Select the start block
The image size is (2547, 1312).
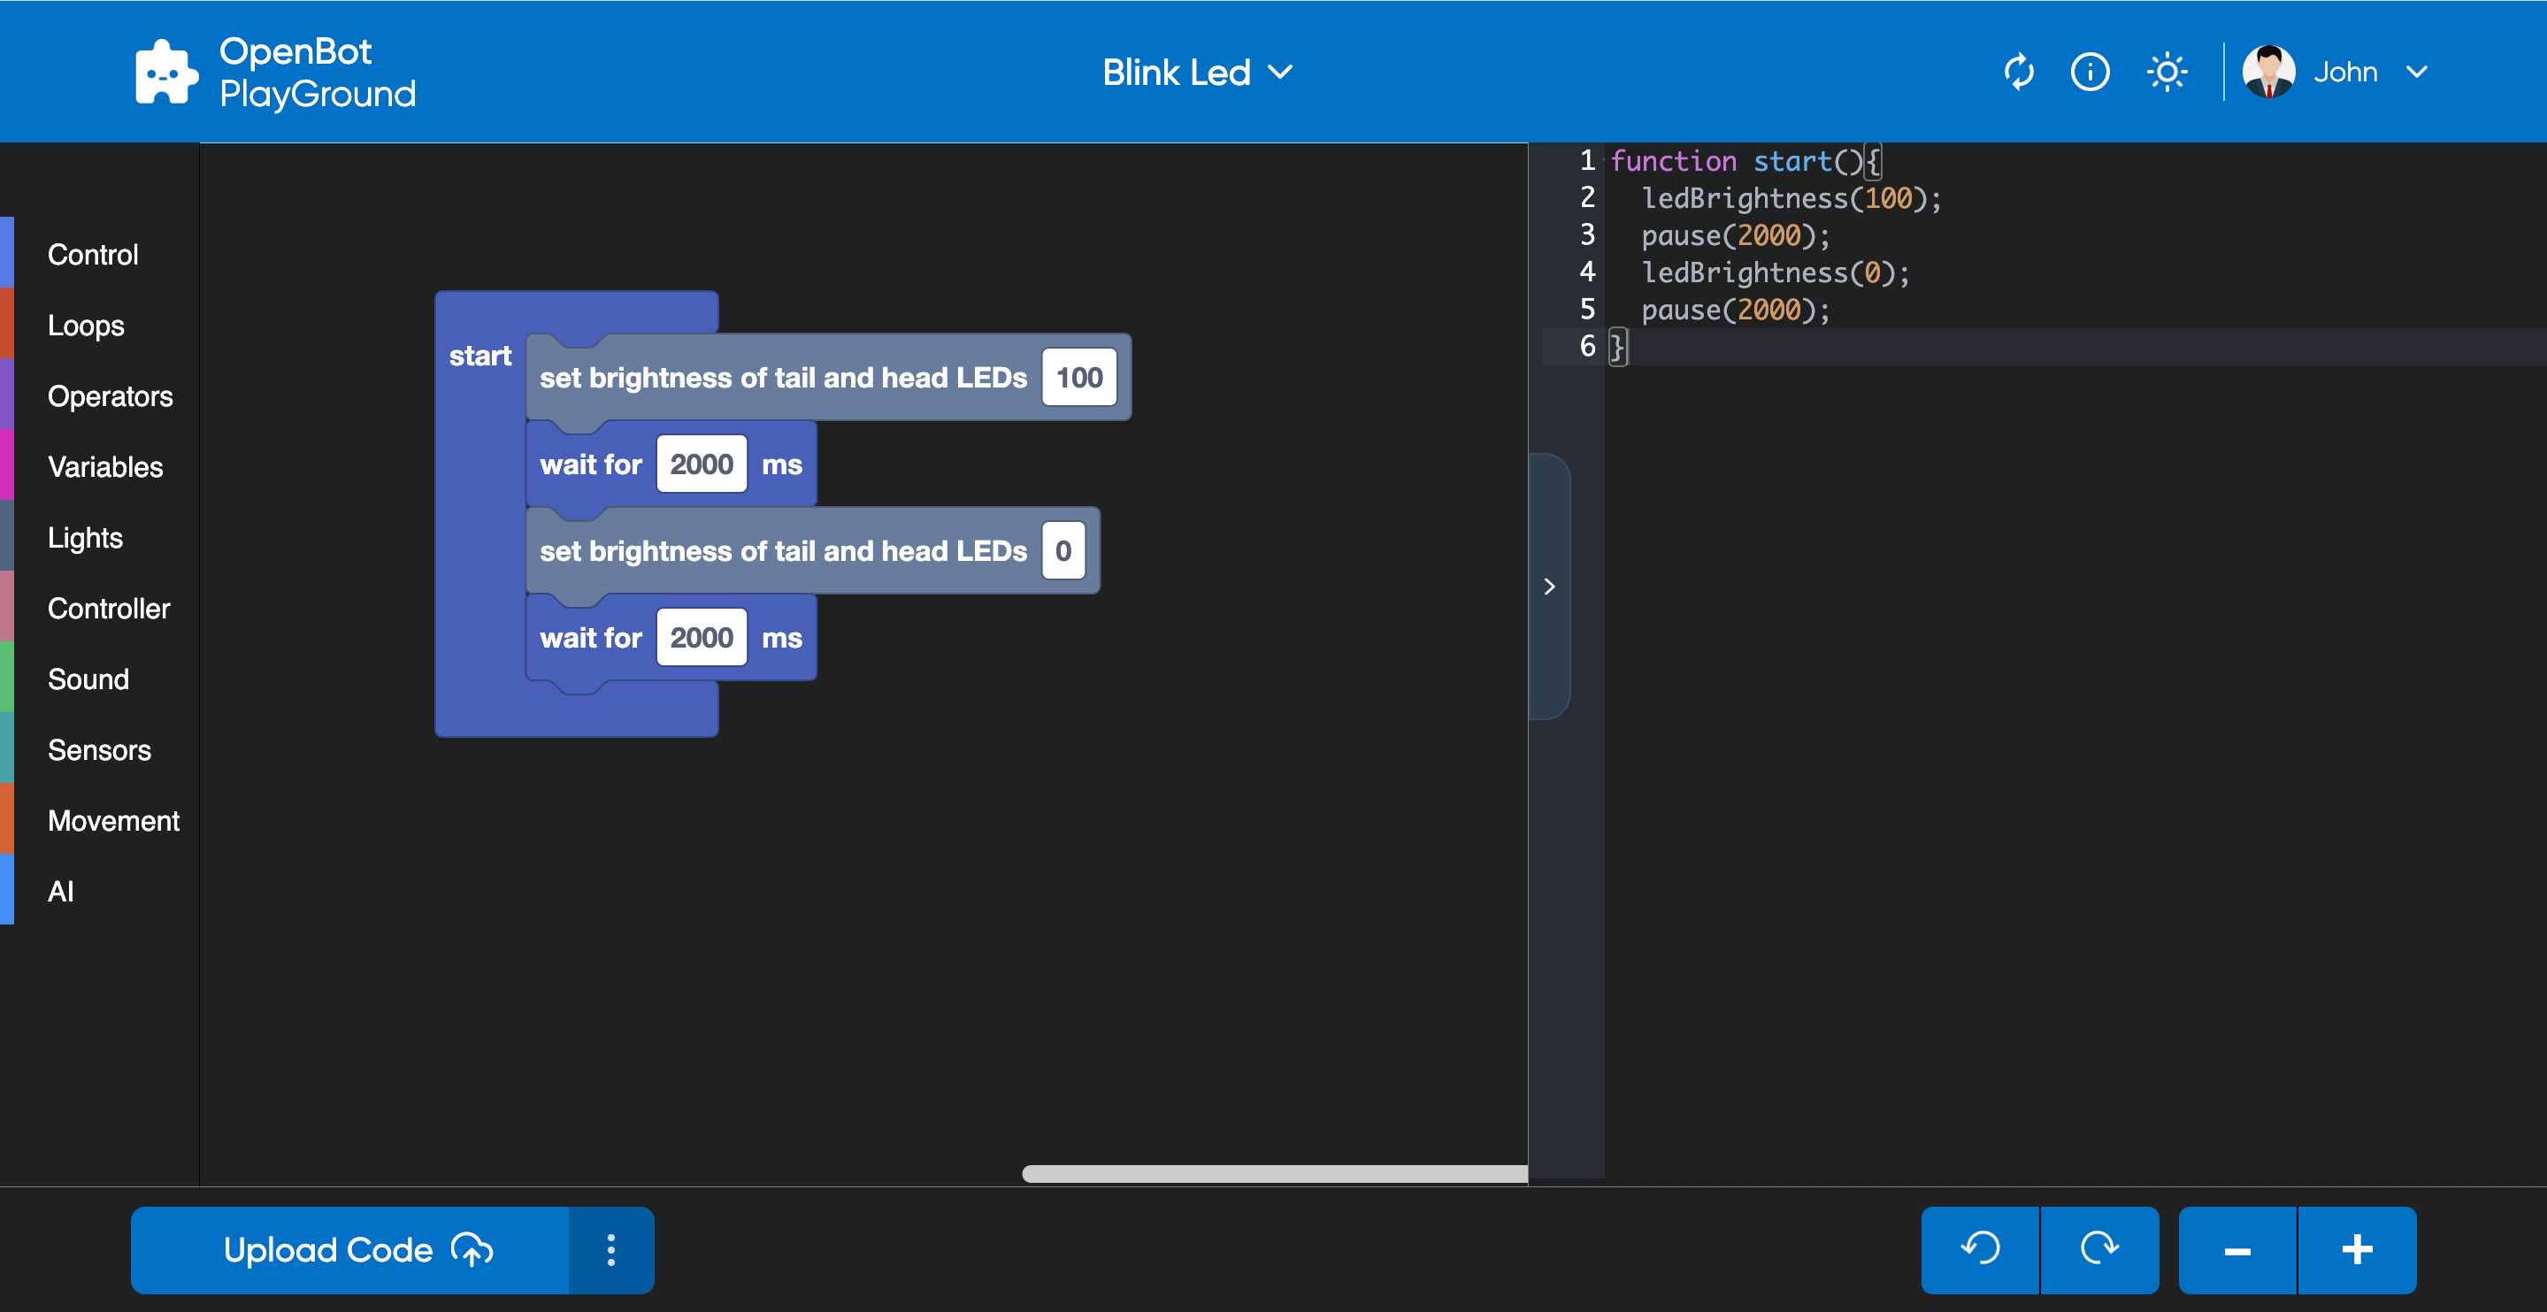click(480, 356)
